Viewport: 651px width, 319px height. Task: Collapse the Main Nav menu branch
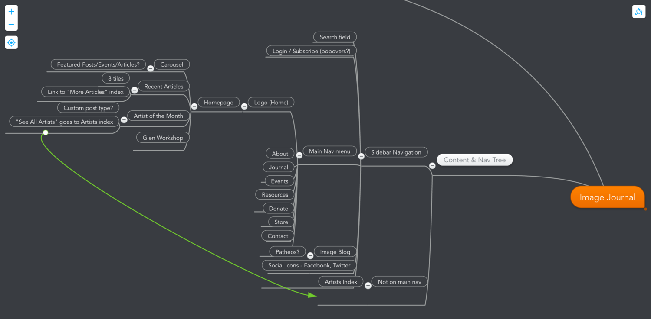pos(299,155)
